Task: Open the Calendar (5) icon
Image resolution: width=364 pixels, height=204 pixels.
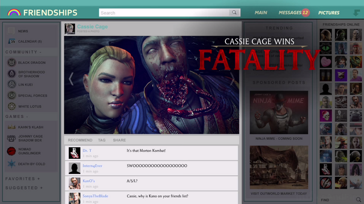Action: [11, 41]
